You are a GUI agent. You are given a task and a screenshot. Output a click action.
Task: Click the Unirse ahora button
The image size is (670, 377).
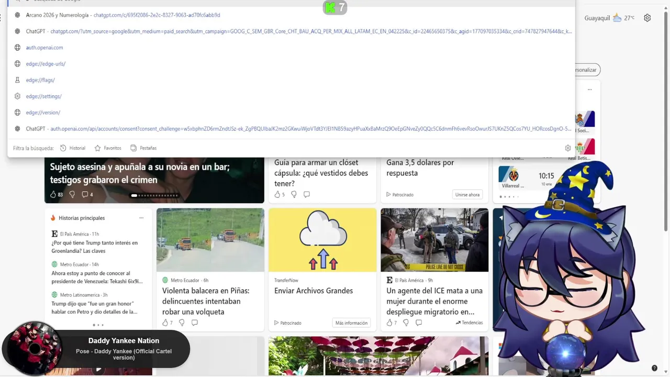point(467,194)
